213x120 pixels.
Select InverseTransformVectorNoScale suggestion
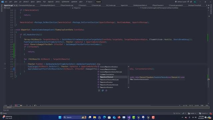(x=112, y=72)
